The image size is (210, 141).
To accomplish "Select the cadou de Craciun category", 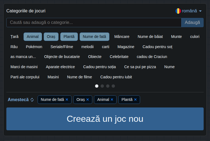I will point(152,57).
